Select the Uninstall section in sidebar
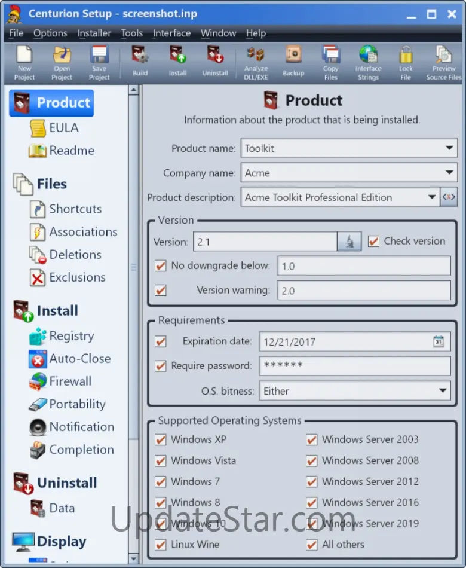This screenshot has height=568, width=466. coord(55,483)
